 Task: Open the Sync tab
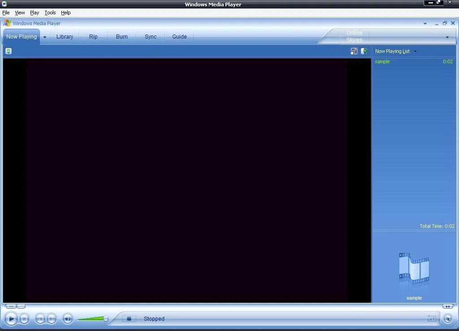point(151,37)
